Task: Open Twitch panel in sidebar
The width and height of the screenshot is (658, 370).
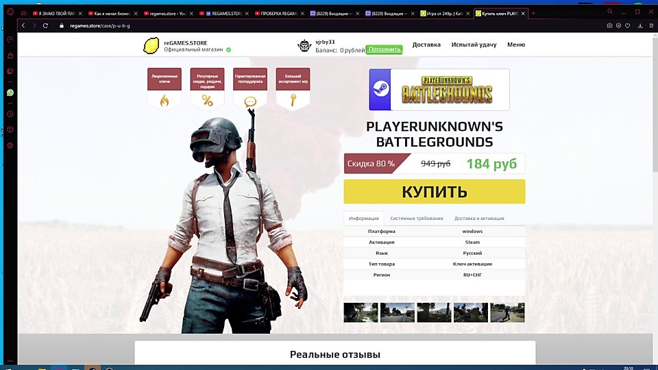Action: coord(10,71)
